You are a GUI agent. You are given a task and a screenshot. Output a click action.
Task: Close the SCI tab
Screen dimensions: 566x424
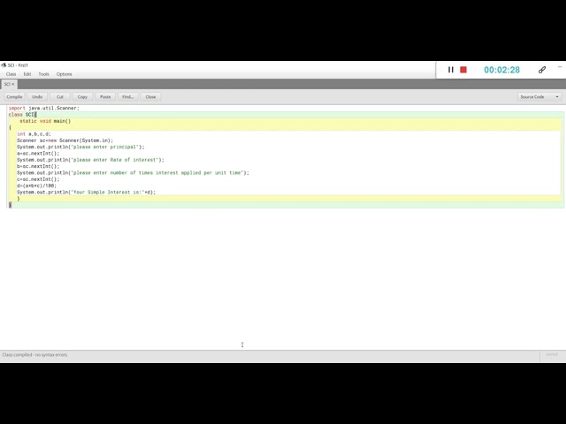click(x=13, y=84)
